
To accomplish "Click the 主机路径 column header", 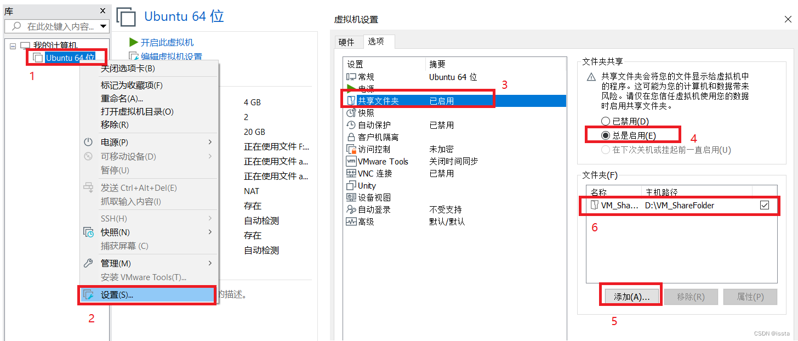I will coord(697,191).
